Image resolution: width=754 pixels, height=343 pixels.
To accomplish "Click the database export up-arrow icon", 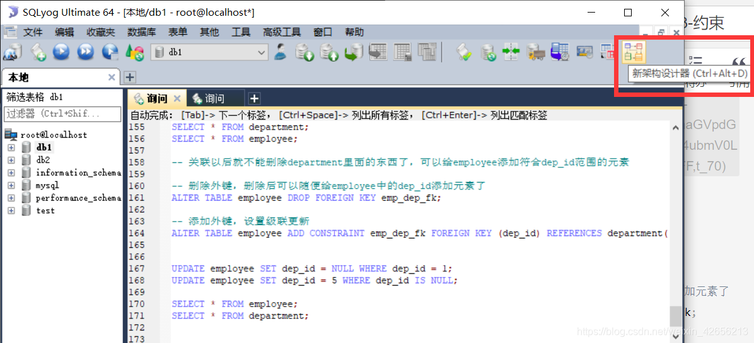I will pyautogui.click(x=330, y=52).
